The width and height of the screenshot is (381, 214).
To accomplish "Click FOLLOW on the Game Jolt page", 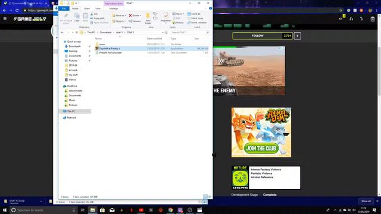I will coord(258,36).
